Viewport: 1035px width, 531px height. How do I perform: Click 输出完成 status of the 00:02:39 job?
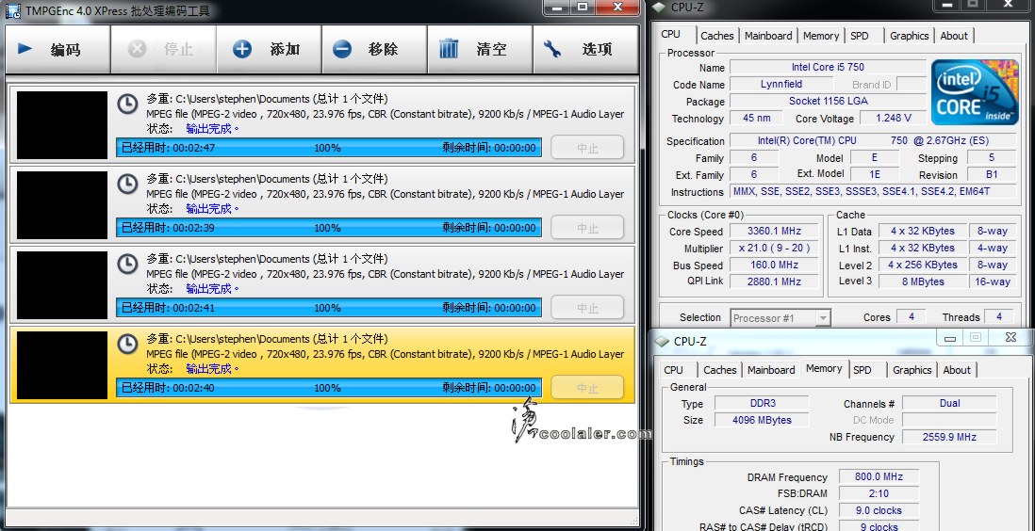212,209
